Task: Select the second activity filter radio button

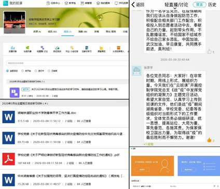Action: 23,71
